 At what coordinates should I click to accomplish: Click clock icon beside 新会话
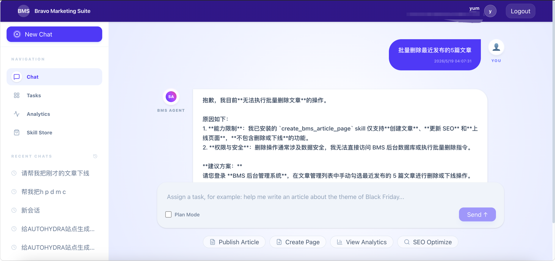point(14,210)
